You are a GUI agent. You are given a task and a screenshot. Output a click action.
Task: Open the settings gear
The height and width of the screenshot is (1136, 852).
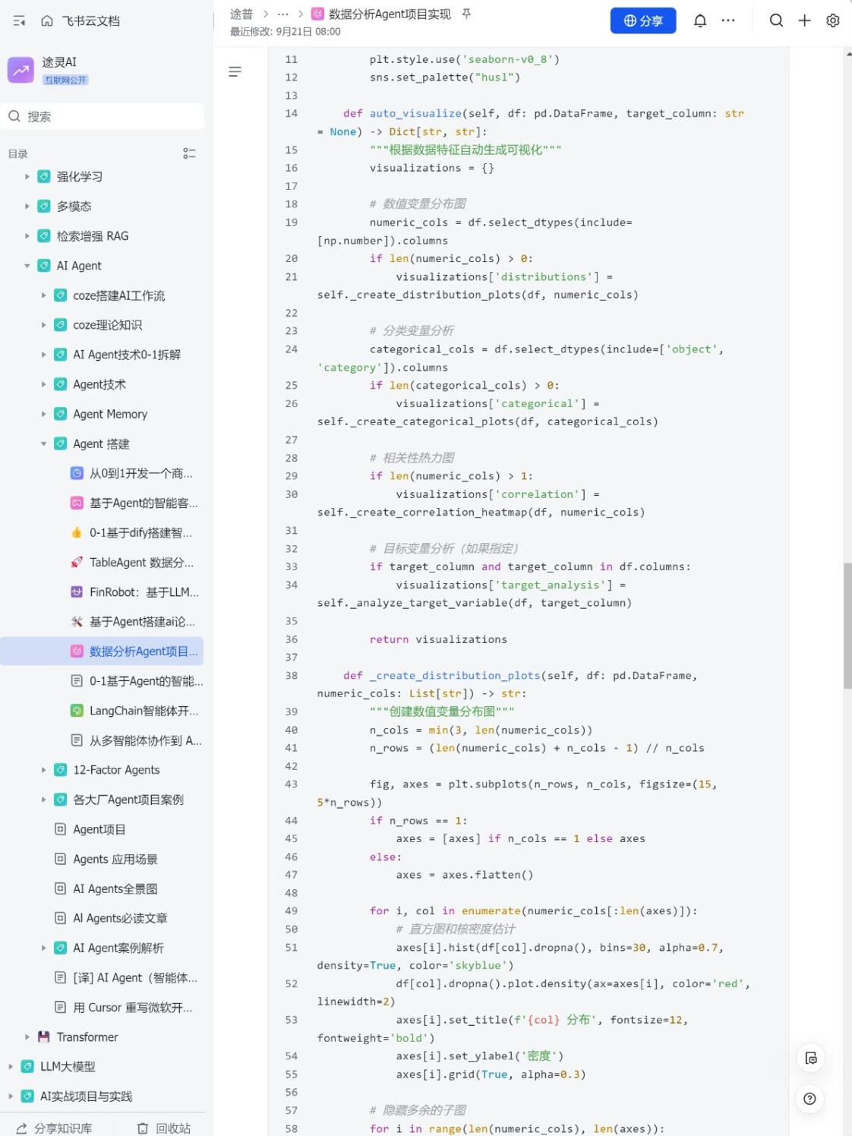[x=833, y=21]
